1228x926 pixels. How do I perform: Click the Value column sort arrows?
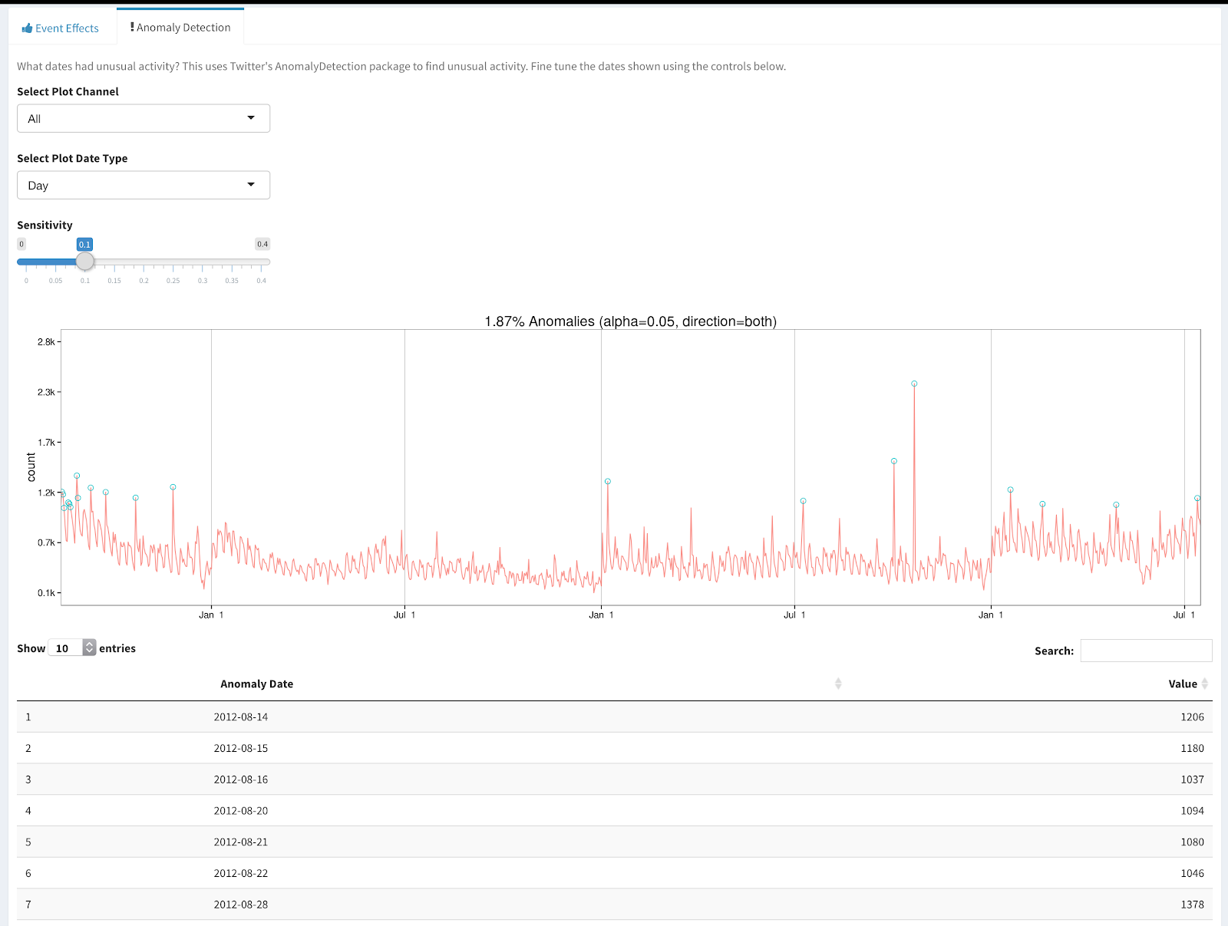[x=1205, y=684]
